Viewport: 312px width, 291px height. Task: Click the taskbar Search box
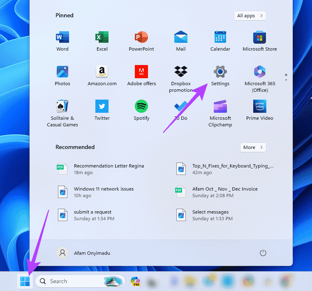pos(80,281)
